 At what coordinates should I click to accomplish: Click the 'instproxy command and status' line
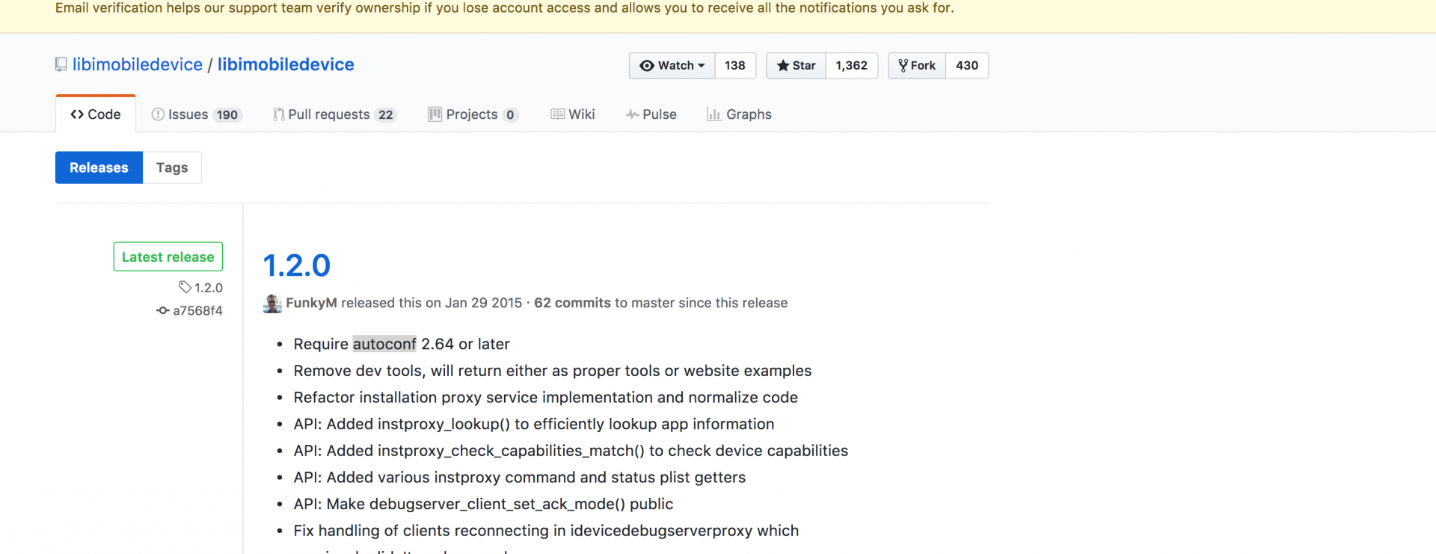point(520,478)
